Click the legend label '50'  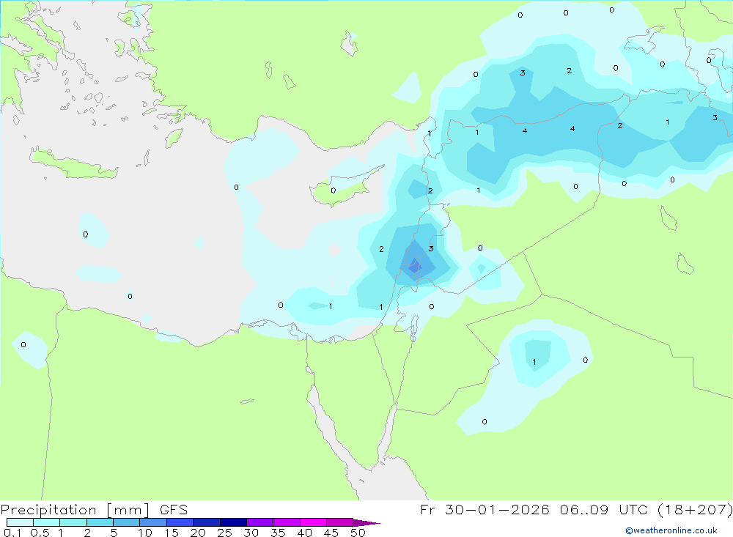(x=358, y=533)
